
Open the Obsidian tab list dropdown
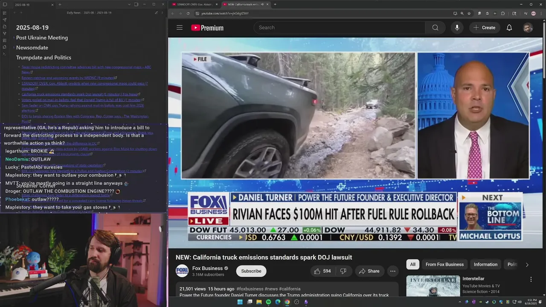(x=129, y=5)
